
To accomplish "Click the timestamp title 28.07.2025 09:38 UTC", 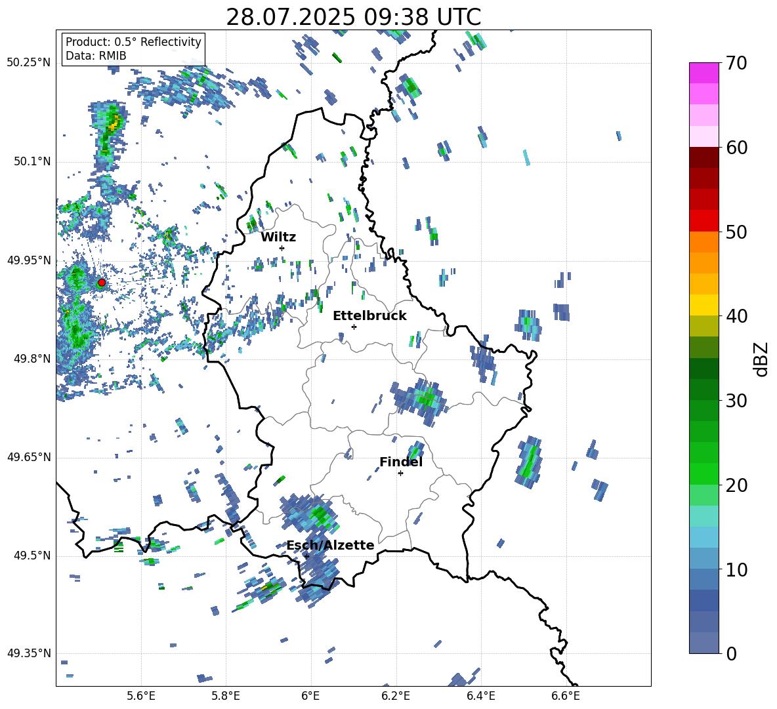I will (x=354, y=17).
